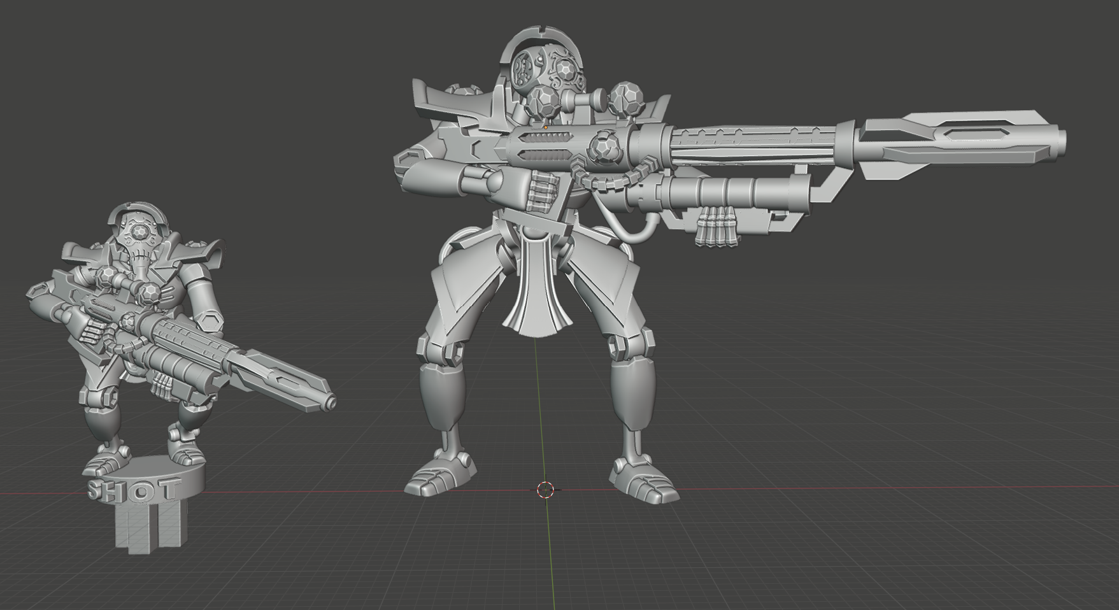Click shell cluster hanging under large launcher
This screenshot has height=610, width=1119.
[717, 228]
